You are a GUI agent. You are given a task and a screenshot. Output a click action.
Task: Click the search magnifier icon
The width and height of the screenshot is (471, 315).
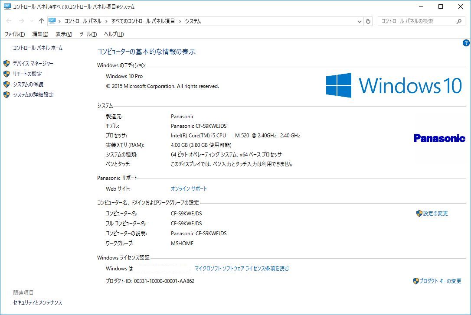coord(459,21)
